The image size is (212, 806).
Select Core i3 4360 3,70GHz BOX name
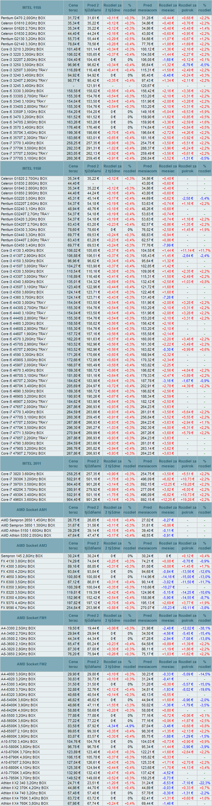tap(22, 297)
